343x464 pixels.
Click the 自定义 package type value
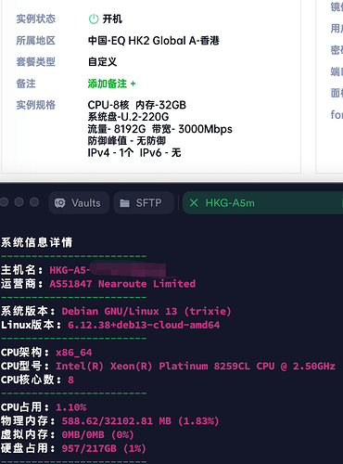102,62
